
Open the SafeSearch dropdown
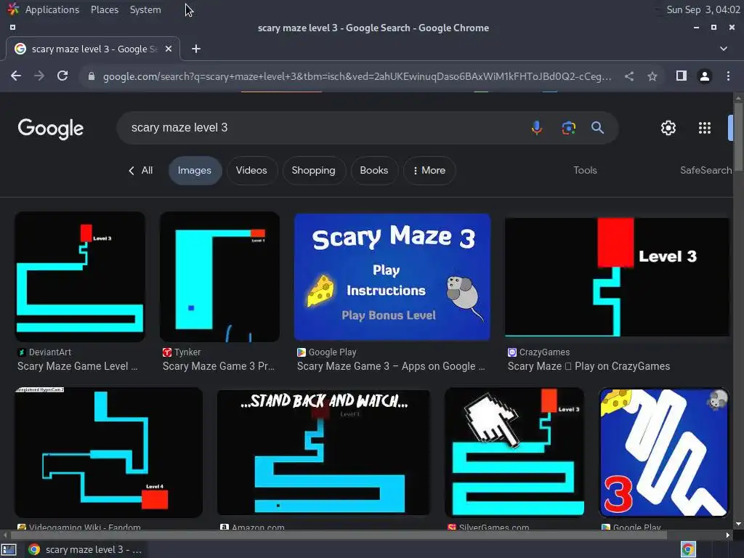coord(706,170)
